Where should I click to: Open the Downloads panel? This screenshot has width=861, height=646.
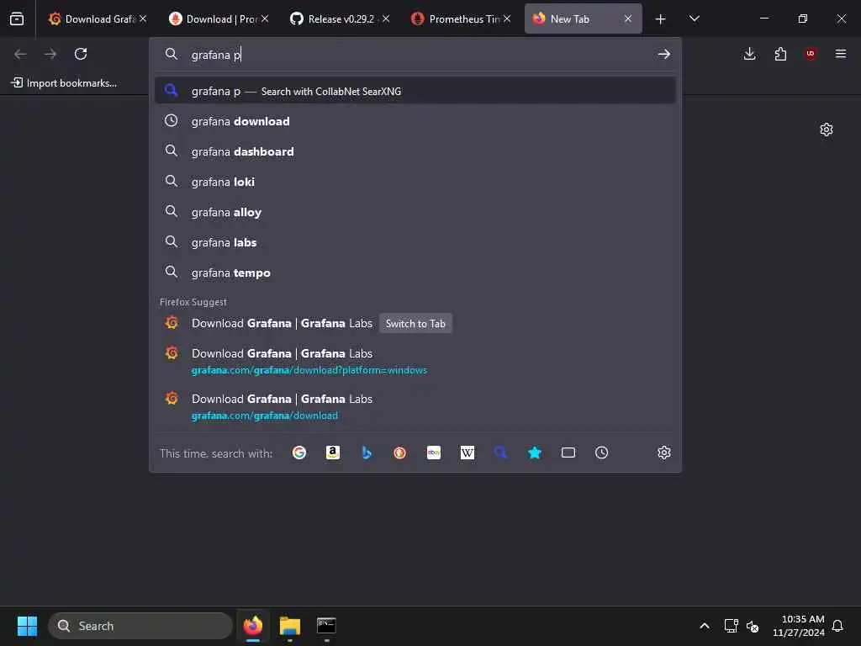click(x=749, y=54)
